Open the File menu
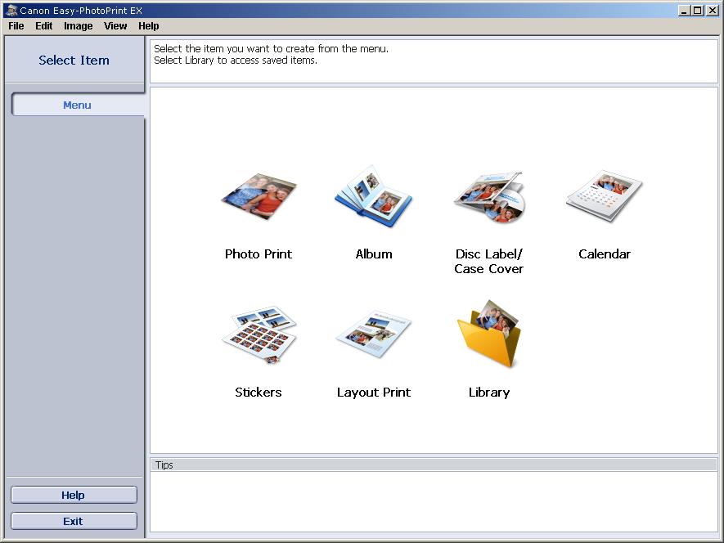724x543 pixels. (x=16, y=26)
